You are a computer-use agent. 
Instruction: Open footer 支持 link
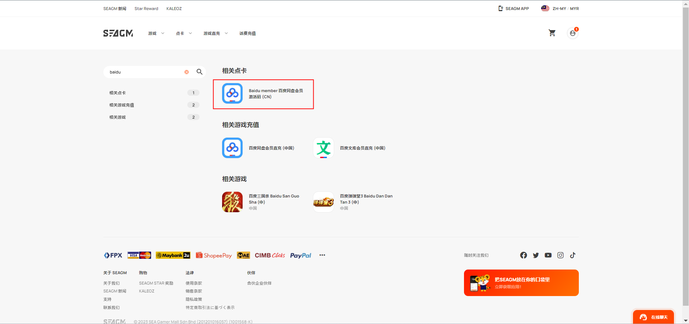tap(107, 299)
